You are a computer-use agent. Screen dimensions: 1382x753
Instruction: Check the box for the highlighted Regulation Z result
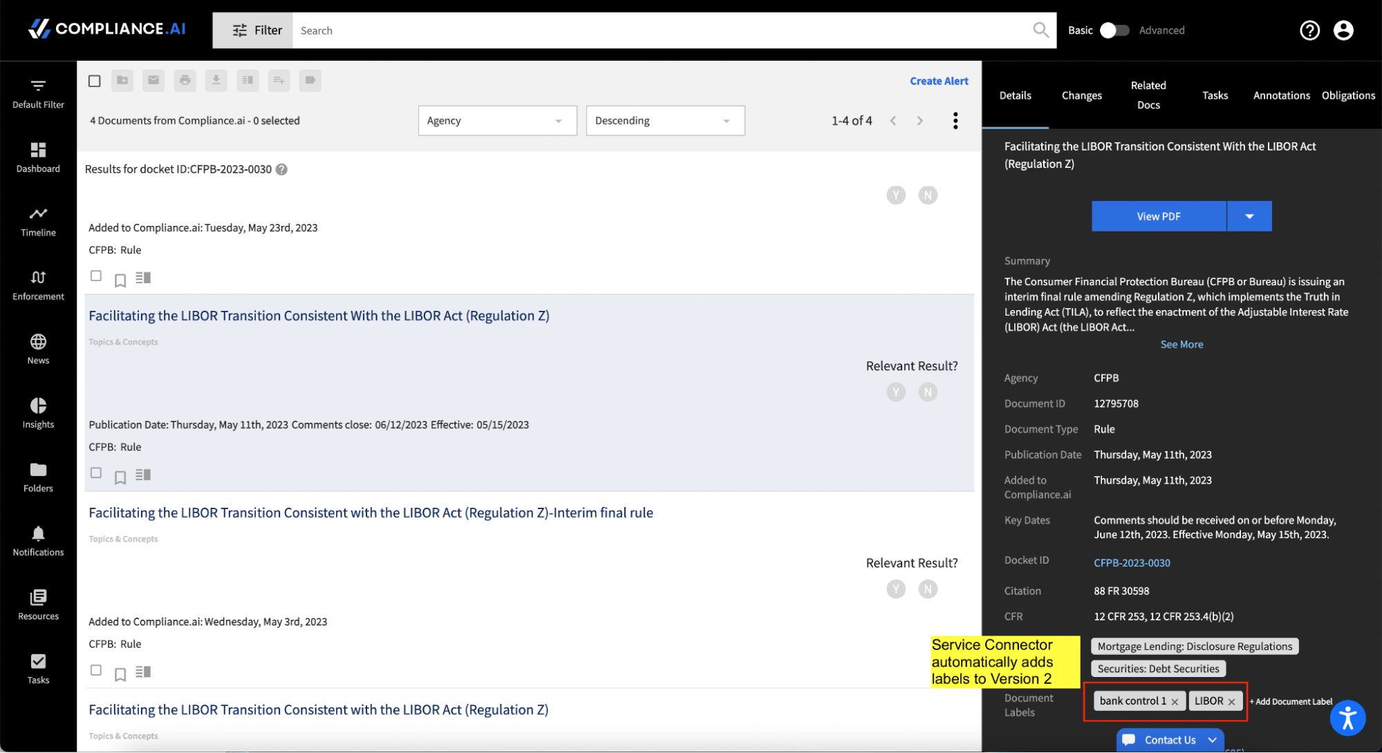[96, 473]
